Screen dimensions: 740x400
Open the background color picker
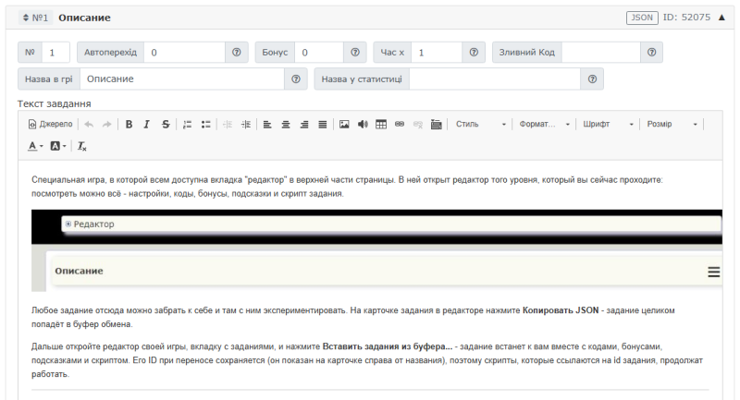click(58, 146)
